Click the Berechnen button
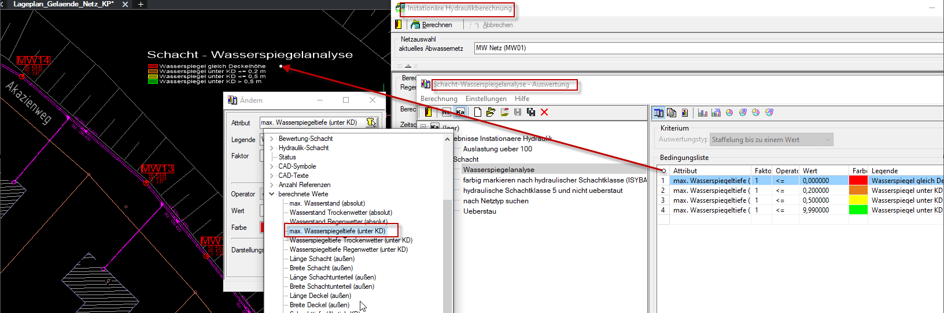The image size is (944, 313). point(432,25)
